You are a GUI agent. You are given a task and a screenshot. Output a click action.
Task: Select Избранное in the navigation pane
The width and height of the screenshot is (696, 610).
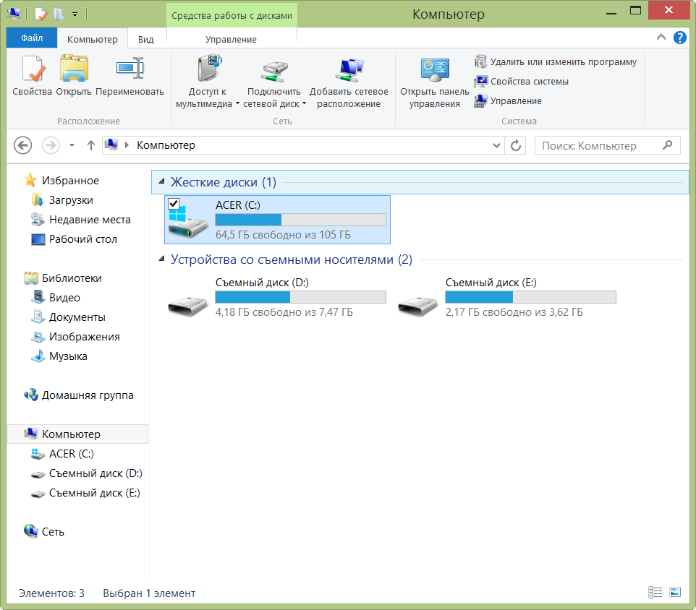click(x=61, y=181)
